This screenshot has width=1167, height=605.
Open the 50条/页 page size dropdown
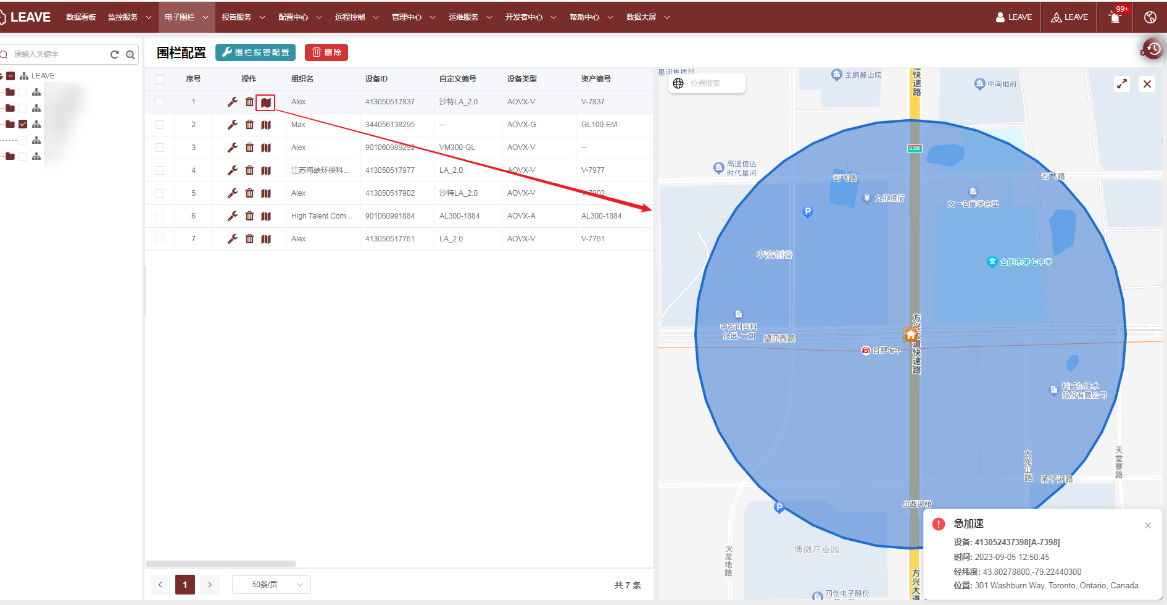point(271,585)
